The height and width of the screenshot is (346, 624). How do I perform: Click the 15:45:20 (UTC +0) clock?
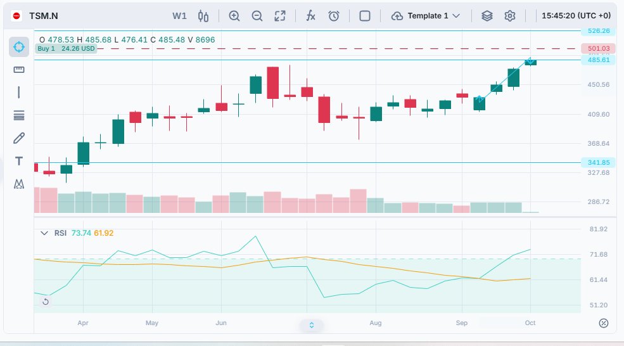[x=576, y=16]
